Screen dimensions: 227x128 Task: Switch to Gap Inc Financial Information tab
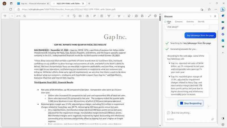click(x=33, y=3)
